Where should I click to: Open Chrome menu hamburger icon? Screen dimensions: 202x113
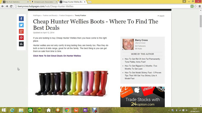(199, 6)
